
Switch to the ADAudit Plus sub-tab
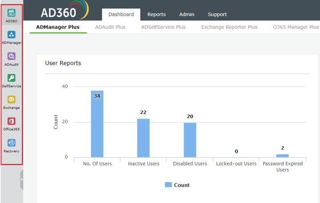pos(110,27)
